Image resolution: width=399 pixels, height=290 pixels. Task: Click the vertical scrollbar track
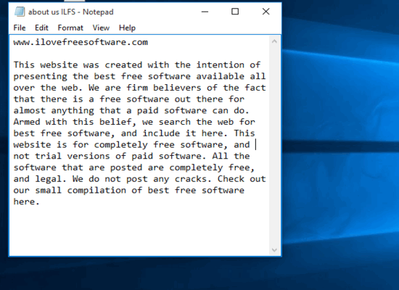point(274,146)
